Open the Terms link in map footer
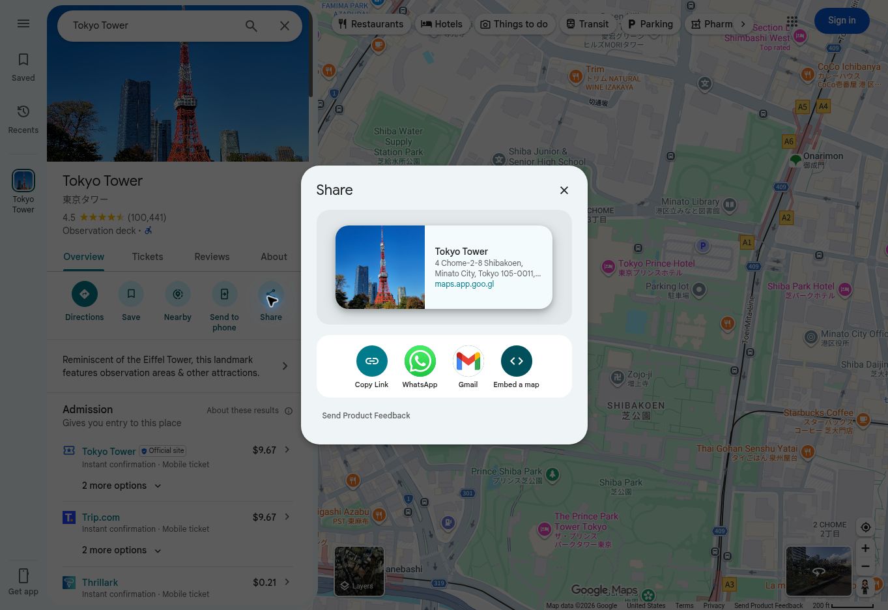This screenshot has height=610, width=888. pos(684,605)
